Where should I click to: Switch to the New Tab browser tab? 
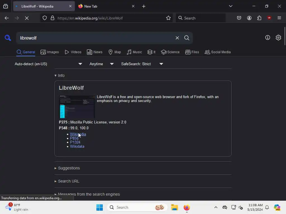(x=106, y=6)
